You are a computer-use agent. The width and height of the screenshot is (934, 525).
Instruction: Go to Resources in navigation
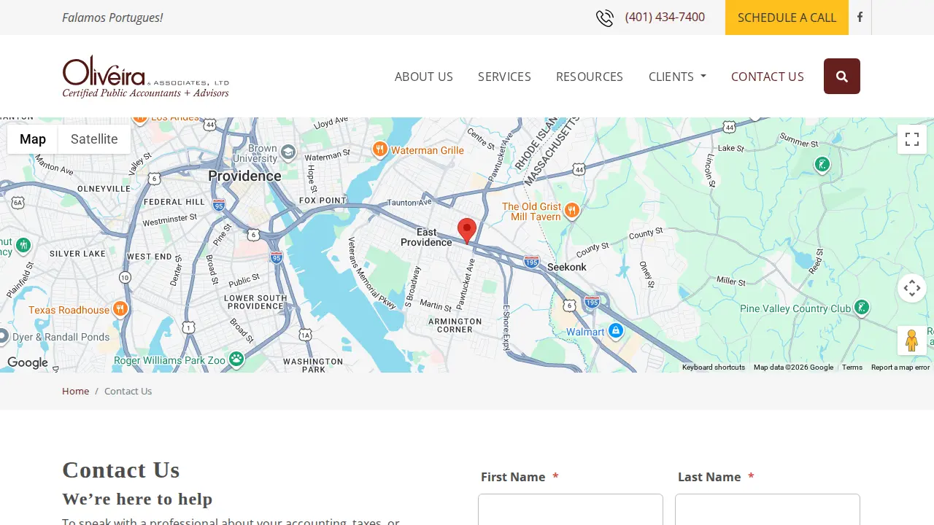[590, 77]
